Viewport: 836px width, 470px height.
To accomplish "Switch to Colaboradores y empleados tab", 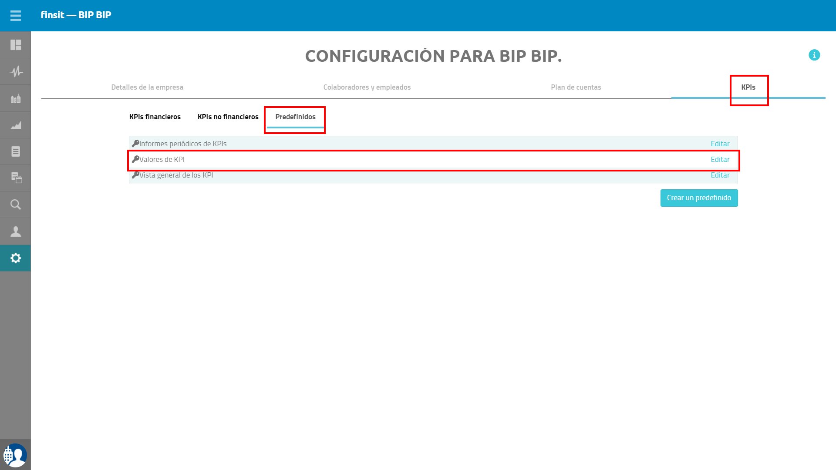I will 367,87.
